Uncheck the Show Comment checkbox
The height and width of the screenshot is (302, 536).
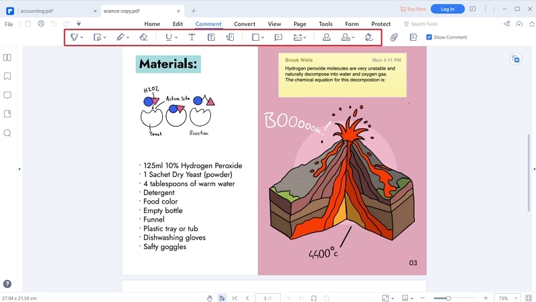(429, 37)
